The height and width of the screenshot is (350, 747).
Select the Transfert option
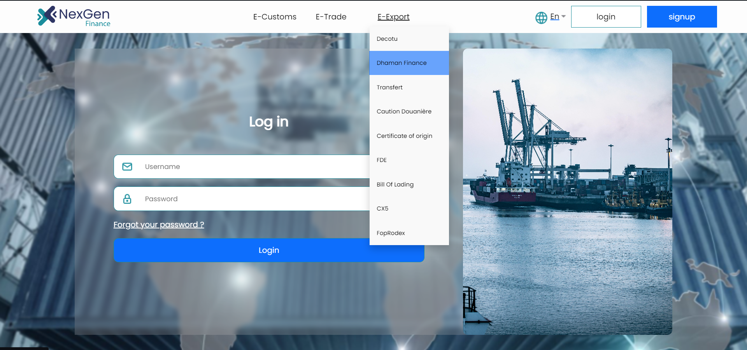(389, 87)
